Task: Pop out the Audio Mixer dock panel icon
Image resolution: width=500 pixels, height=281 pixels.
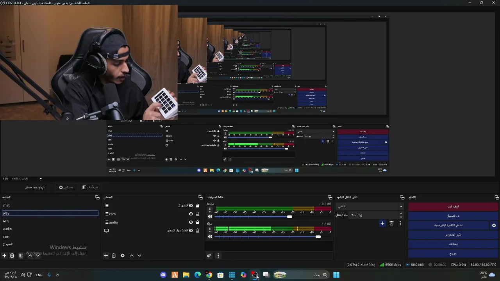Action: pyautogui.click(x=330, y=197)
